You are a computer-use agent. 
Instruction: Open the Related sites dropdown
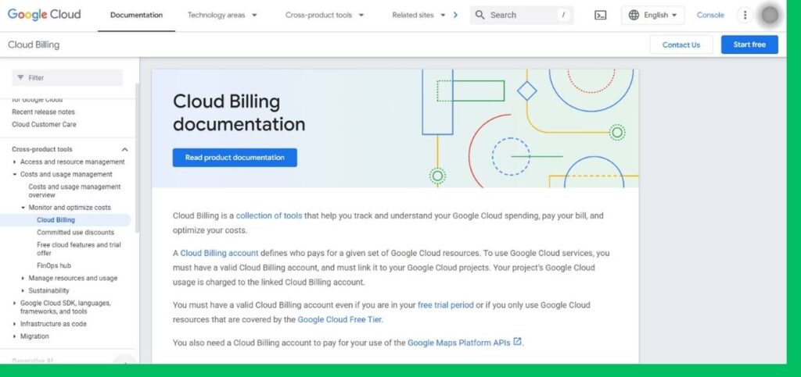(418, 16)
